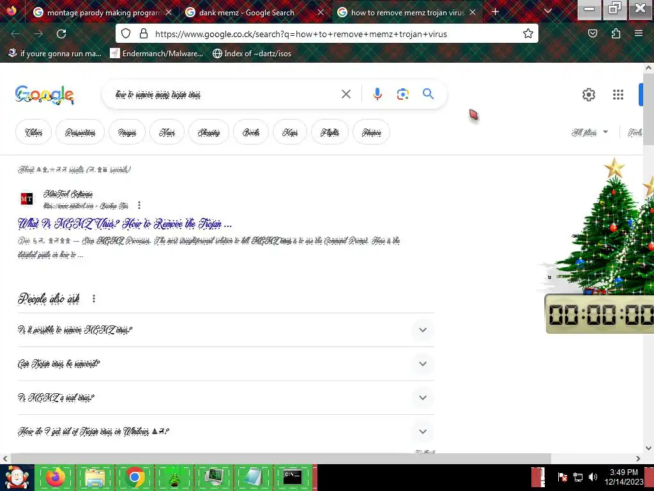
Task: Reload the page with the refresh icon
Action: pos(61,34)
